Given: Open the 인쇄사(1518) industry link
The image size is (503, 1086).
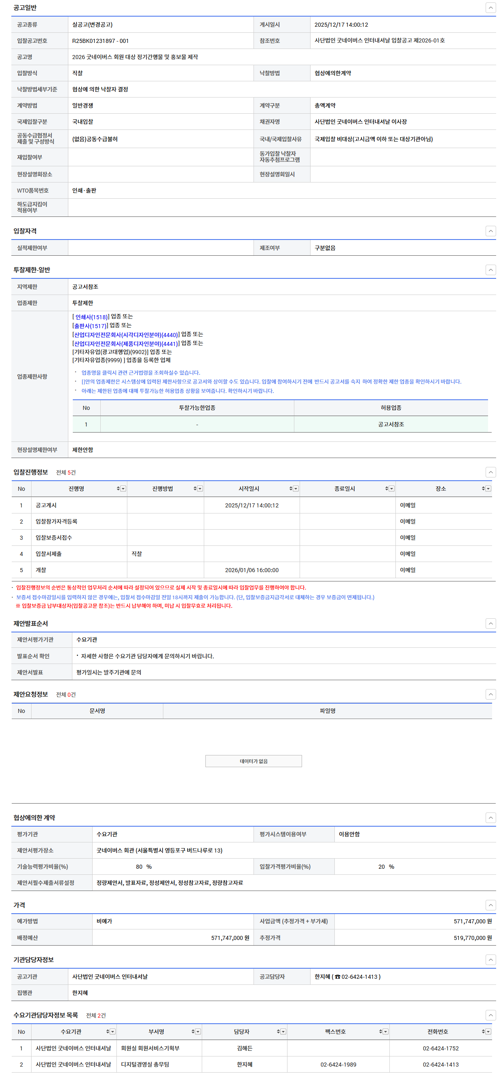Looking at the screenshot, I should click(91, 317).
